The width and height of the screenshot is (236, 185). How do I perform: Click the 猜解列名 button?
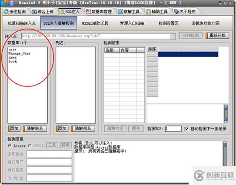coord(83,129)
